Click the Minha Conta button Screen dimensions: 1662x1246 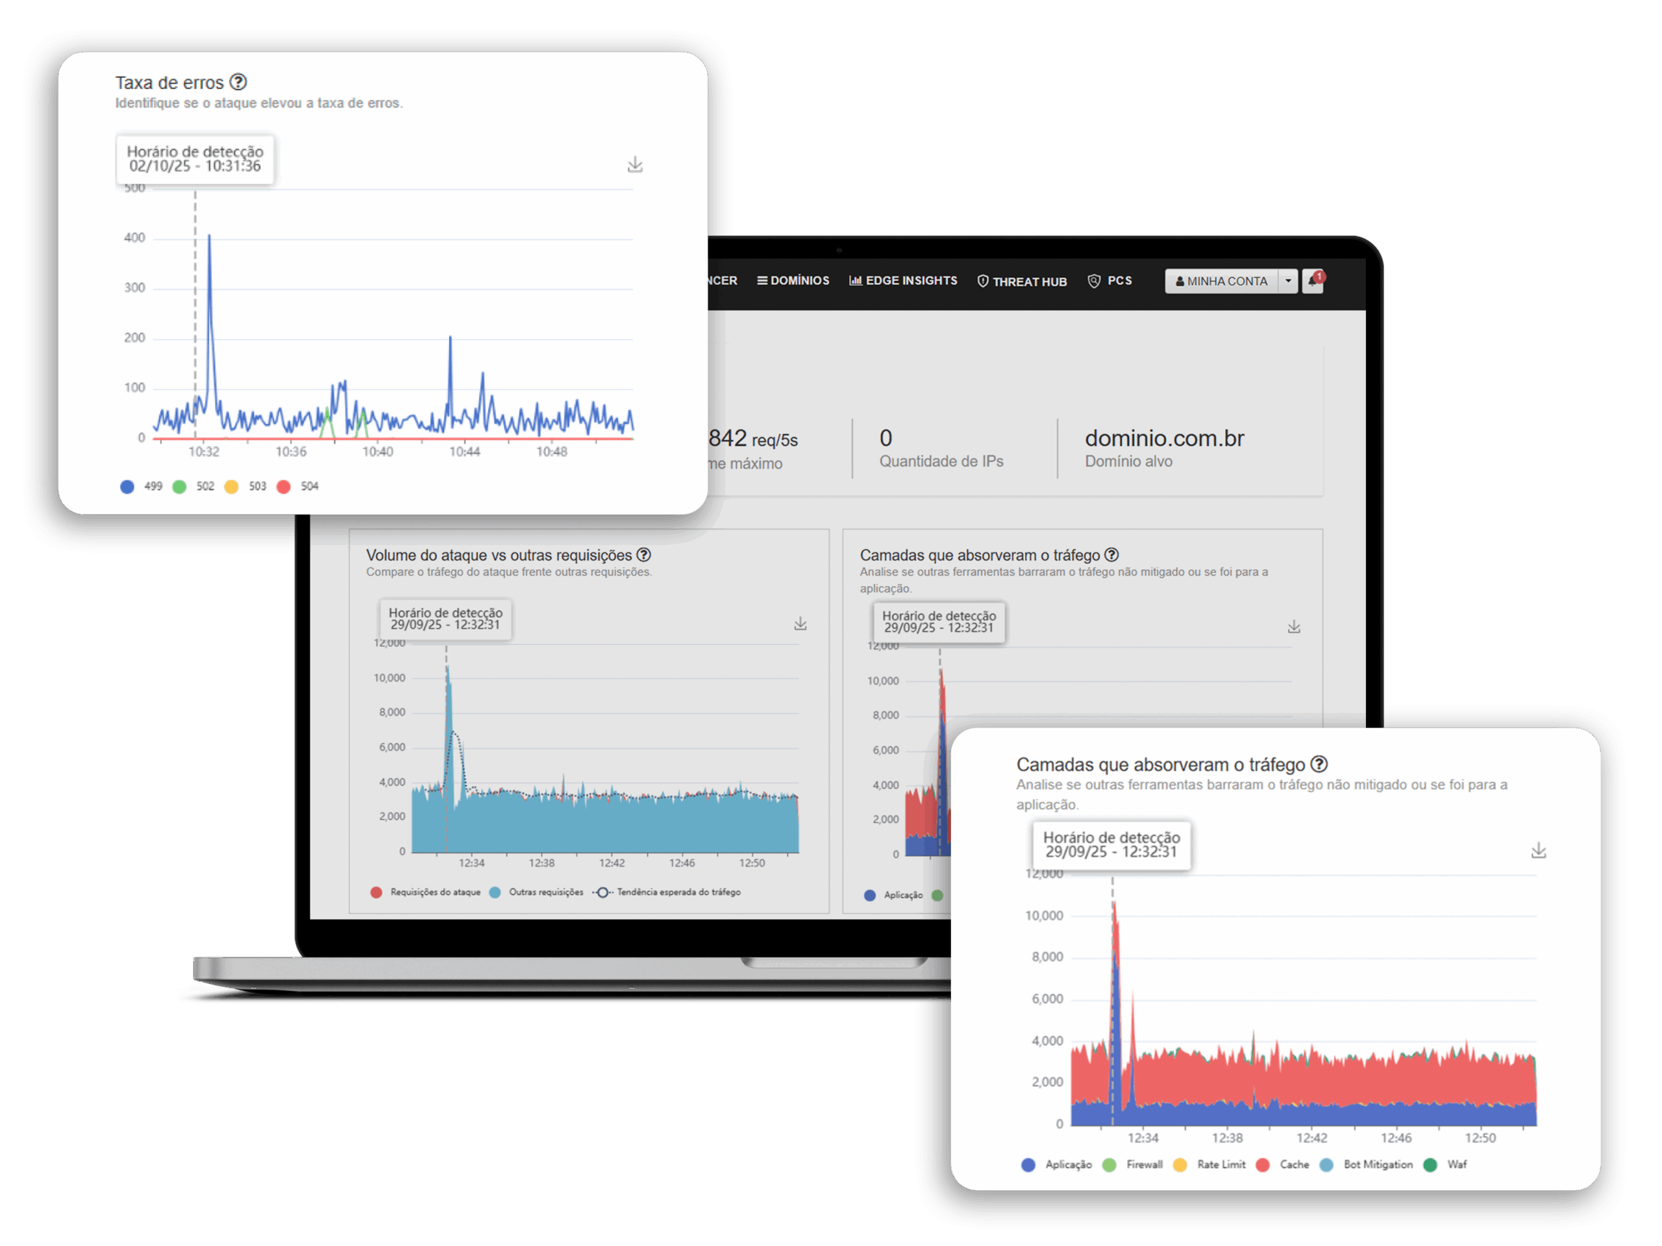click(1221, 281)
